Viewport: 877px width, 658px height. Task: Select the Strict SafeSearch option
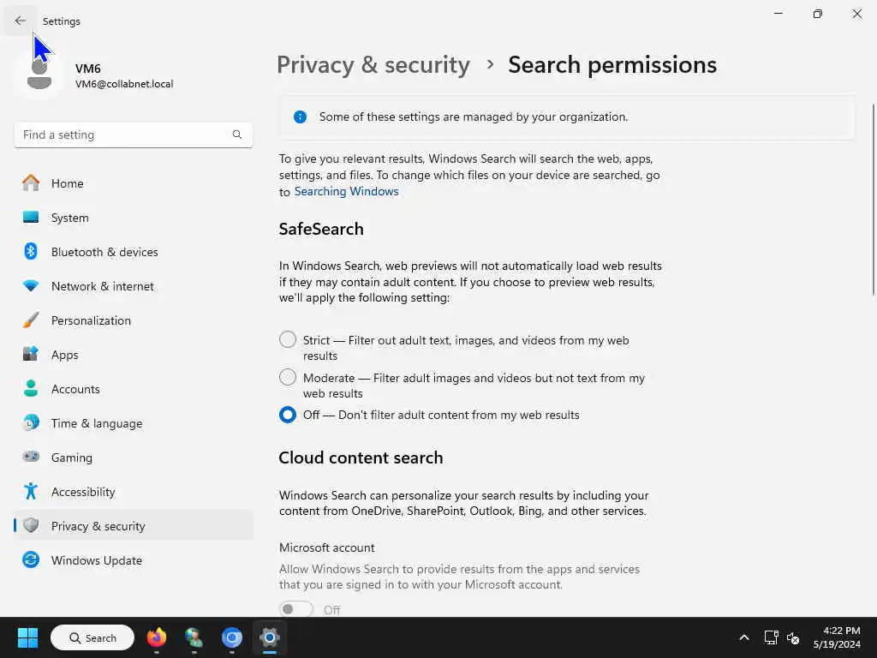[288, 340]
